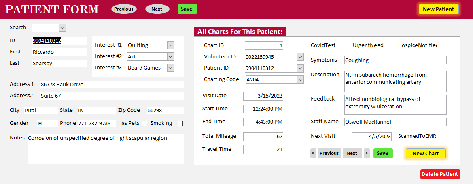
Task: Toggle the HospiceNotified checkbox
Action: click(x=443, y=46)
